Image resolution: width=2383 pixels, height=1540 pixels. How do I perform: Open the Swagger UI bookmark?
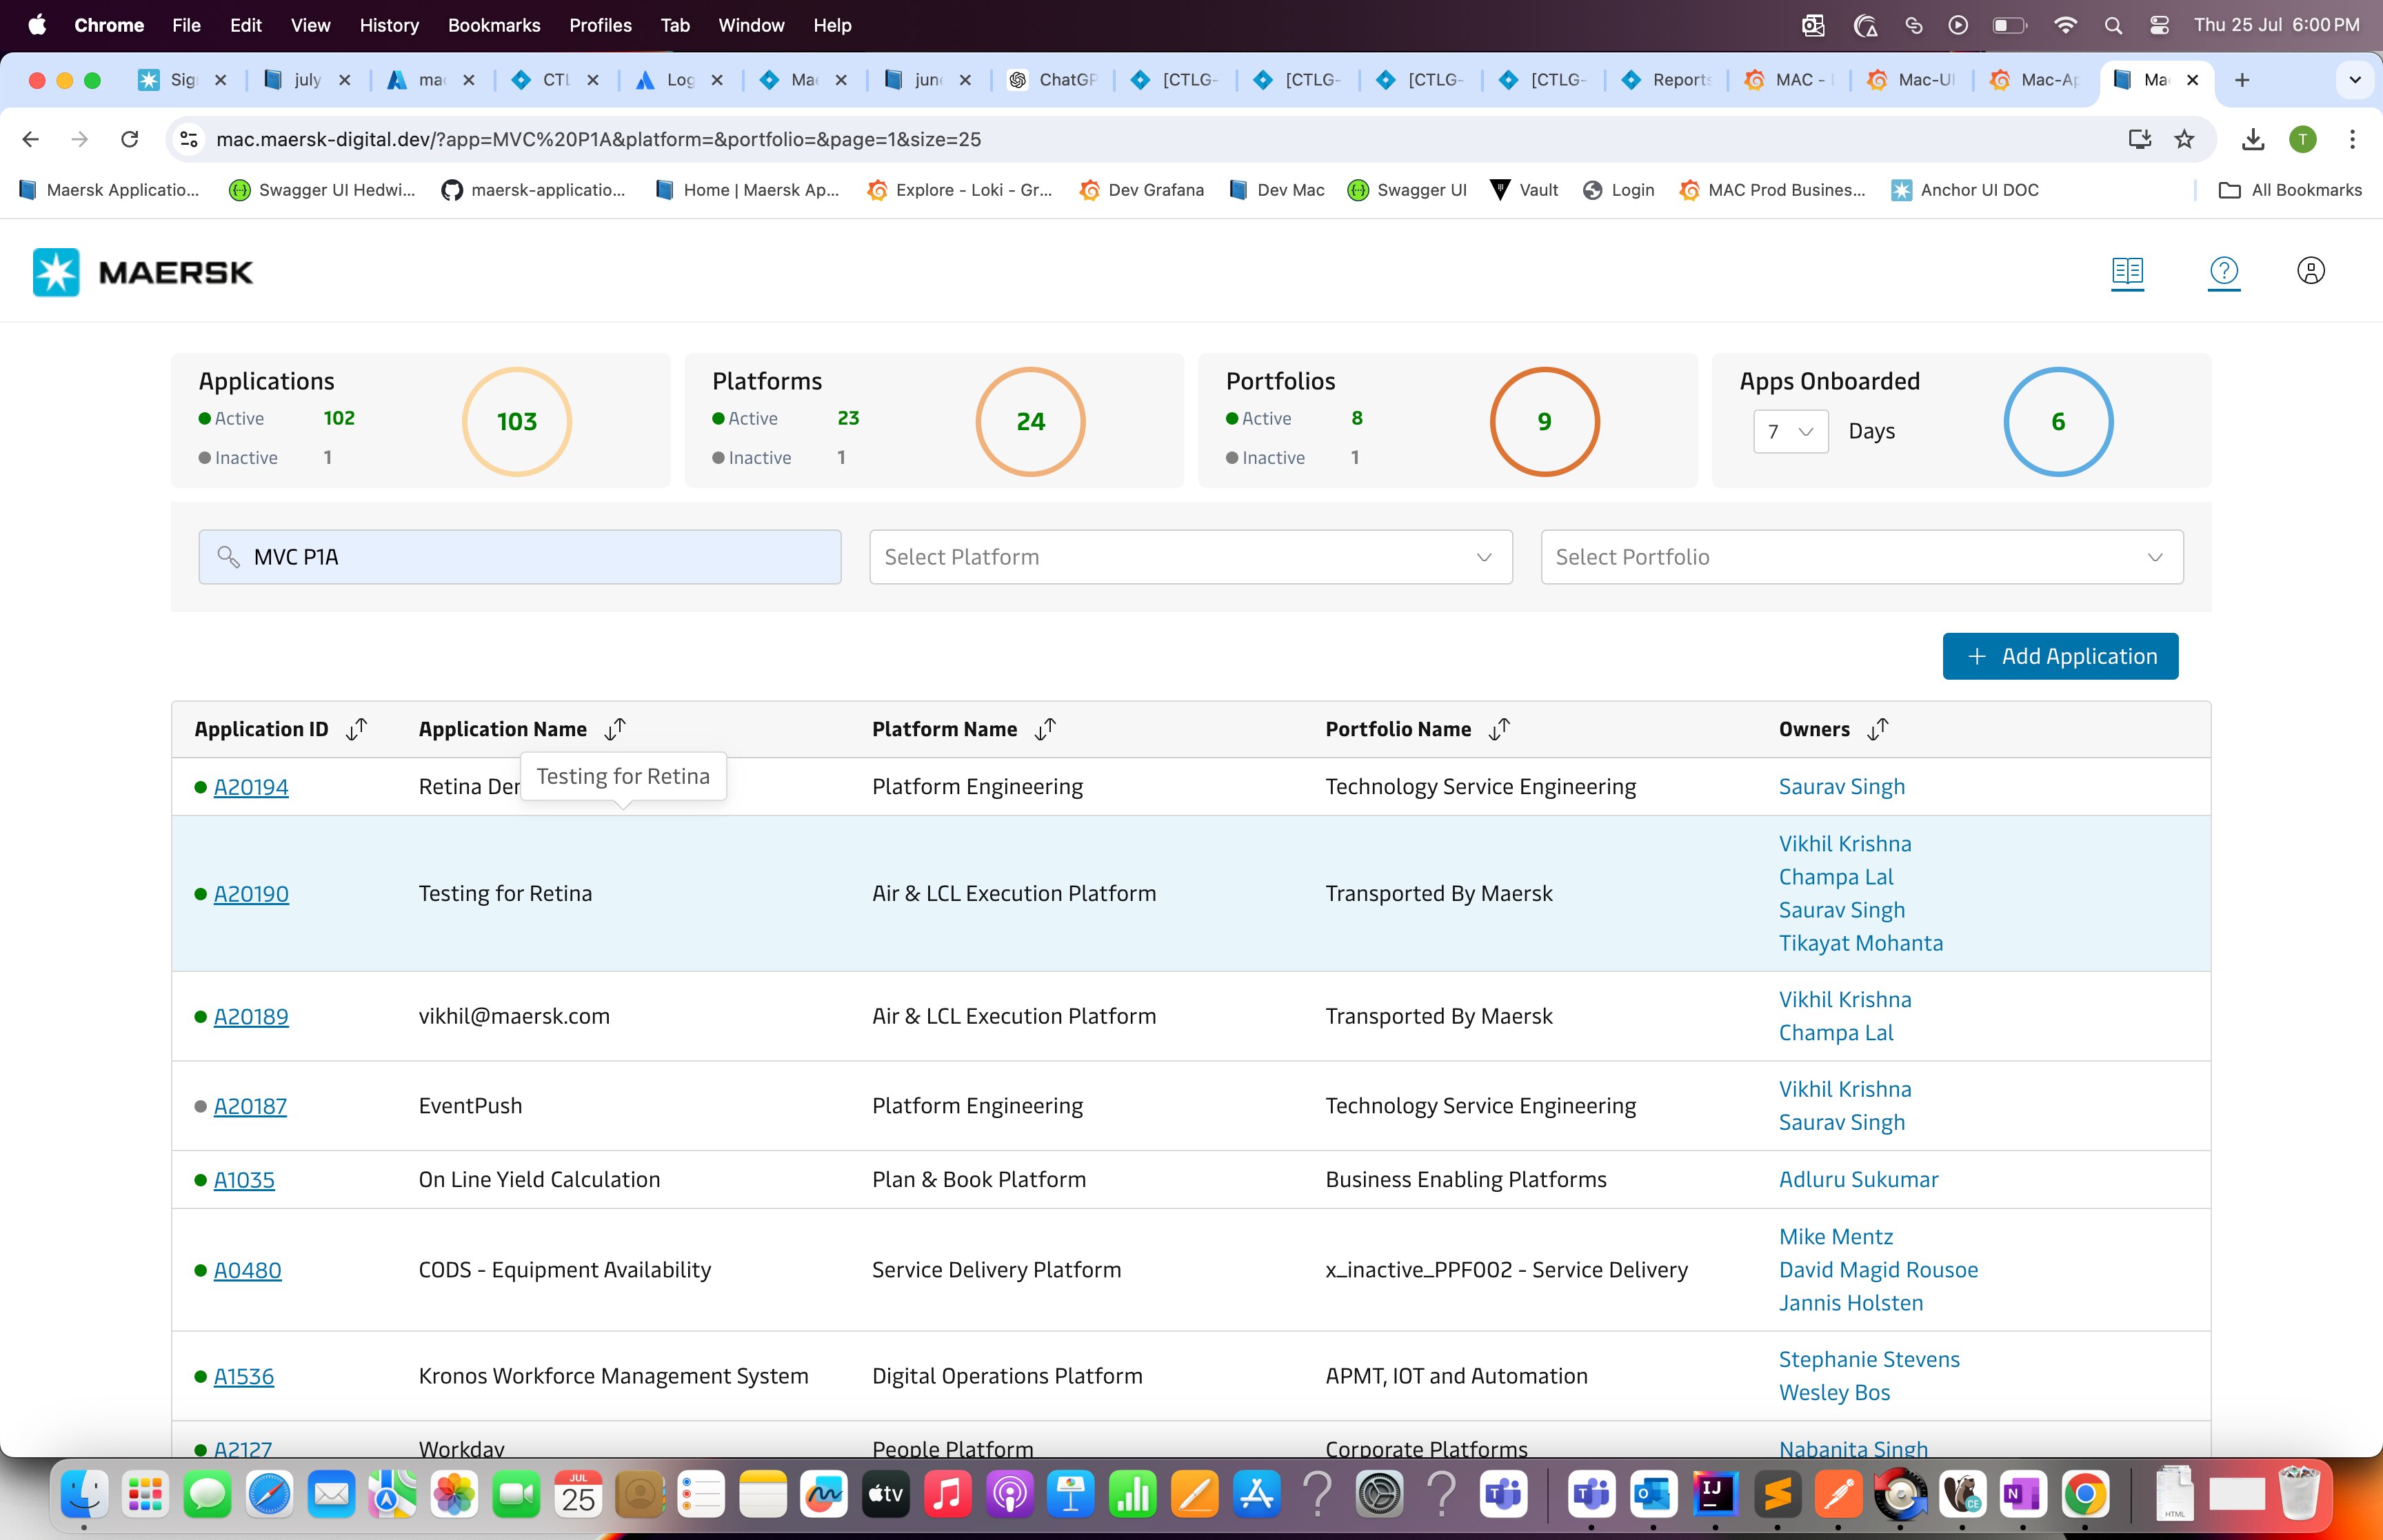click(x=1408, y=190)
